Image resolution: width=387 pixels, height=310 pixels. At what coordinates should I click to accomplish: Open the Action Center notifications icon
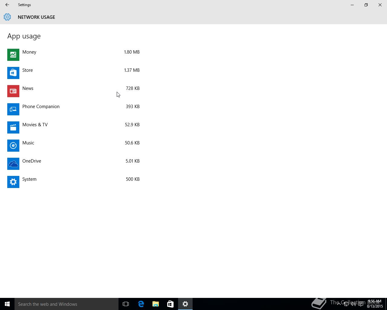point(361,304)
